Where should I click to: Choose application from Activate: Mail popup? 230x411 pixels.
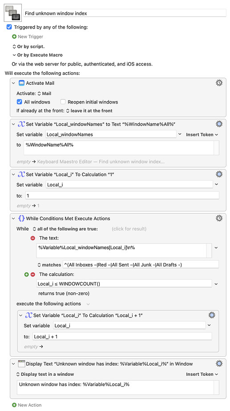(x=44, y=93)
